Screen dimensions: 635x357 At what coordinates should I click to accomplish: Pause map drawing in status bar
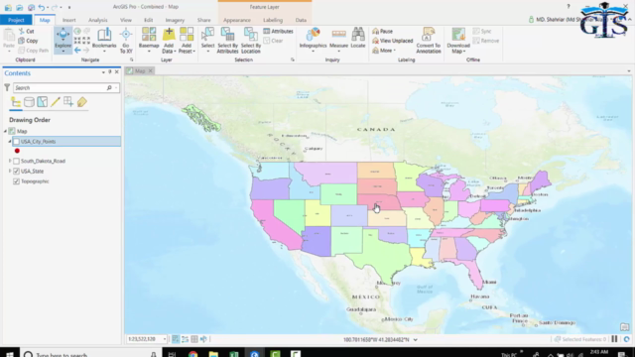coord(614,339)
